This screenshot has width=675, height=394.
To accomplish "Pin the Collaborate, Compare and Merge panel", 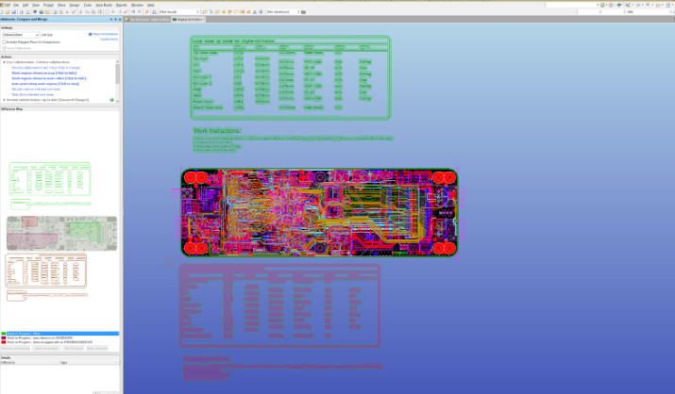I will coord(115,20).
